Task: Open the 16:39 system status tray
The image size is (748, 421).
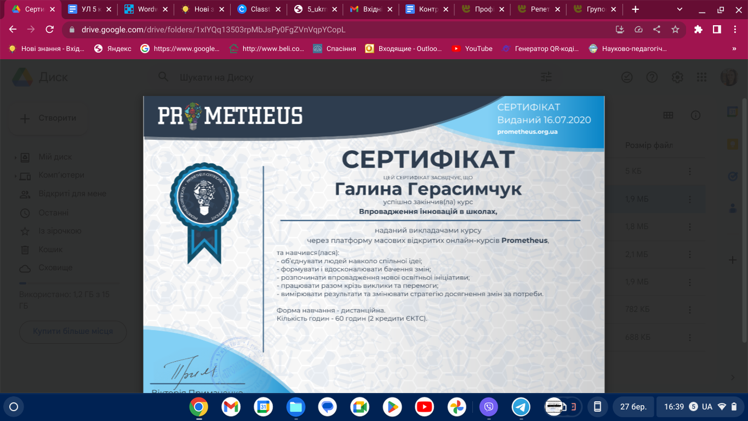Action: (x=699, y=407)
